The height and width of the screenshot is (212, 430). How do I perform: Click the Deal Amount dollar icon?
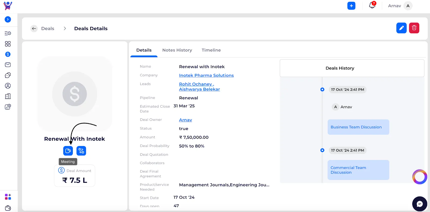pyautogui.click(x=62, y=170)
